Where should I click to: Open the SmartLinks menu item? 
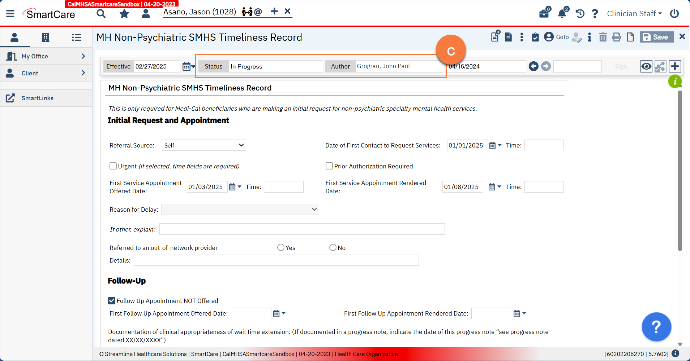[x=37, y=98]
